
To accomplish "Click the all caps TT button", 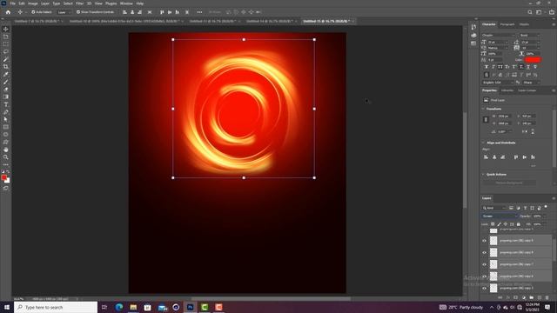I will [500, 67].
